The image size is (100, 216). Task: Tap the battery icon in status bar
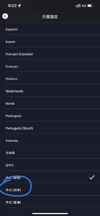[91, 6]
